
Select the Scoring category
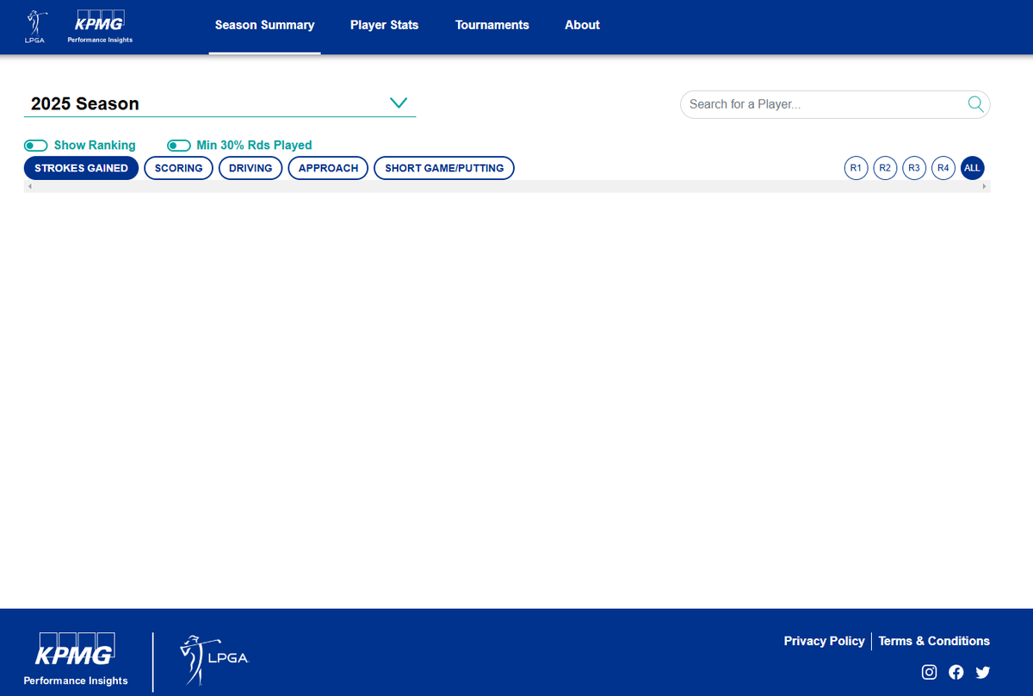pyautogui.click(x=178, y=168)
